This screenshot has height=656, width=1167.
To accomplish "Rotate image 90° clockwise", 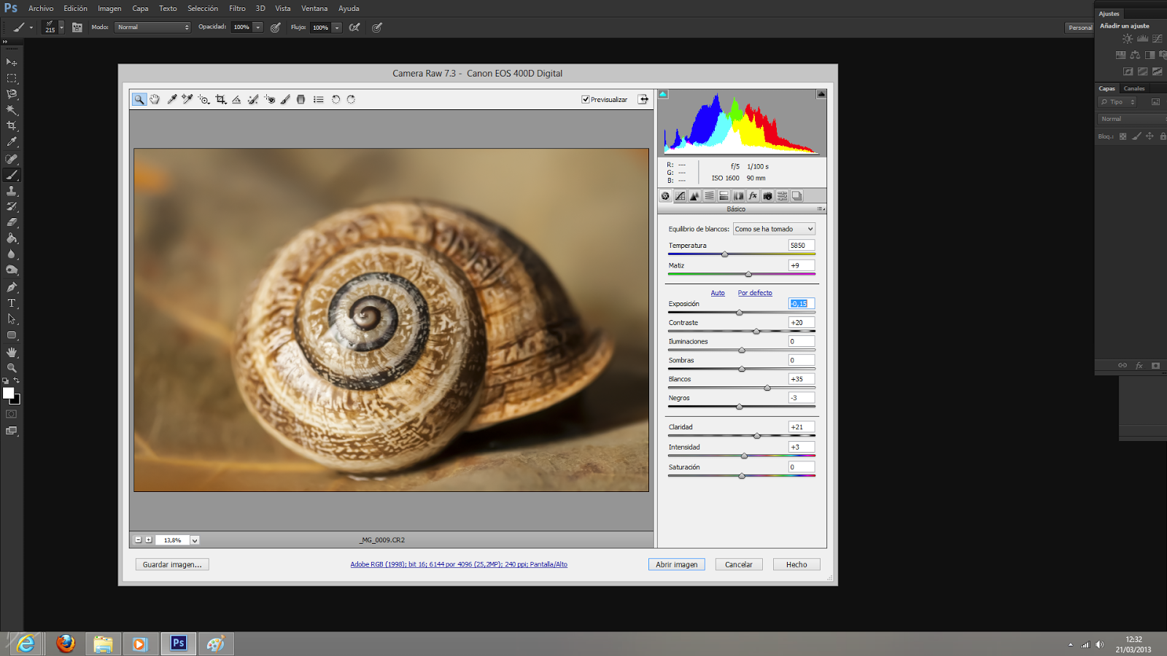I will pyautogui.click(x=351, y=99).
